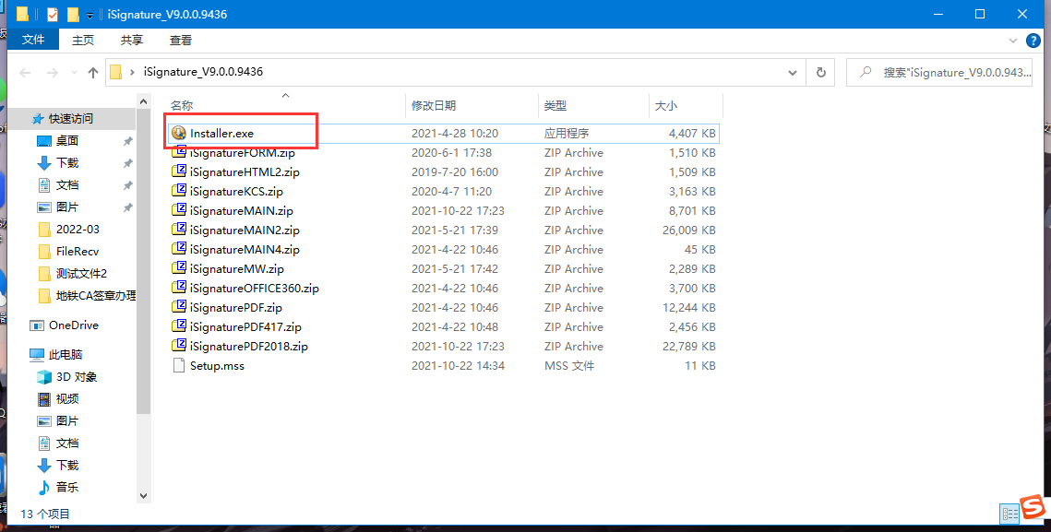Expand the address bar history dropdown
This screenshot has height=532, width=1051.
(793, 72)
